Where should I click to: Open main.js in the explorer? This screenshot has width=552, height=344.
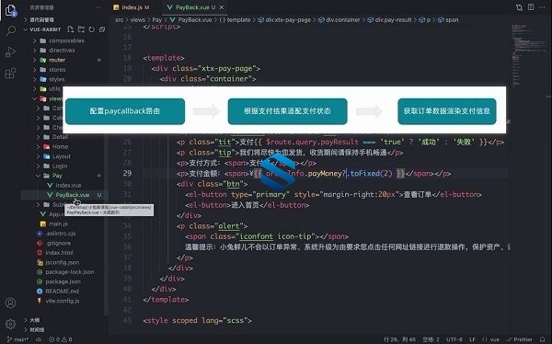(x=59, y=224)
